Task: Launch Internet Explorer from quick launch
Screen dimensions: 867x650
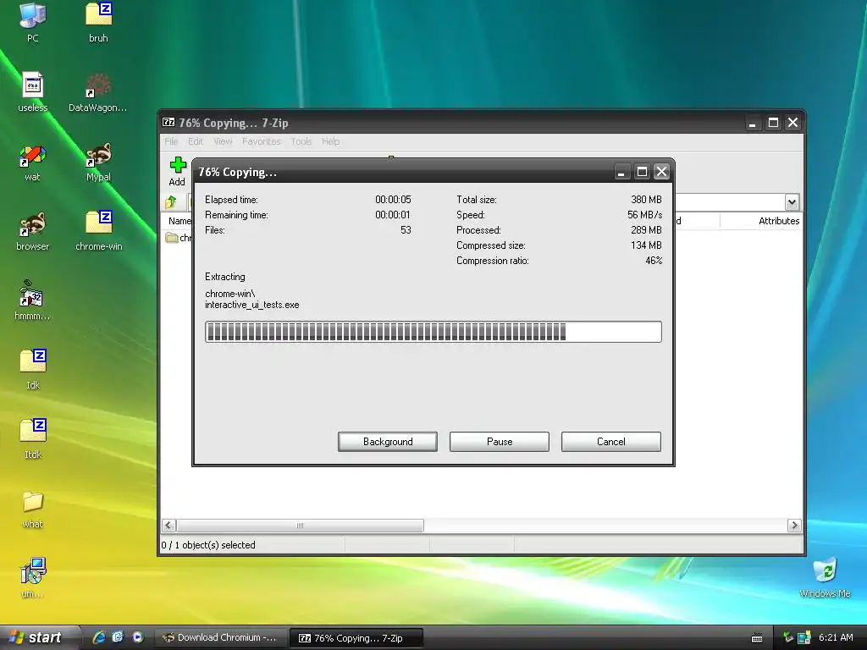Action: click(x=99, y=637)
